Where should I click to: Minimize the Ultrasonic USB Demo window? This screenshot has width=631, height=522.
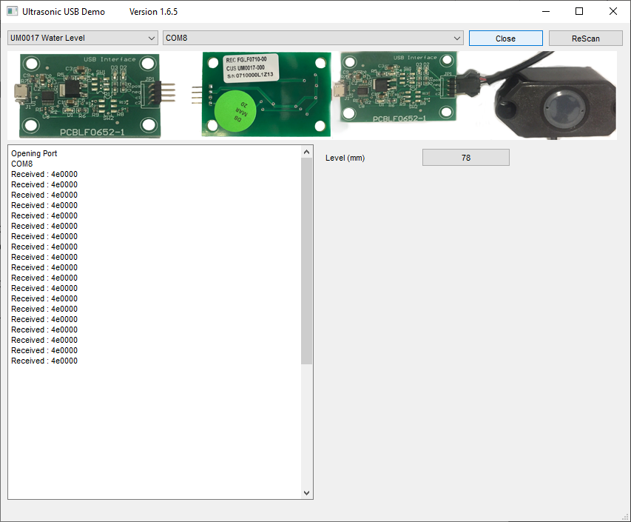click(546, 12)
